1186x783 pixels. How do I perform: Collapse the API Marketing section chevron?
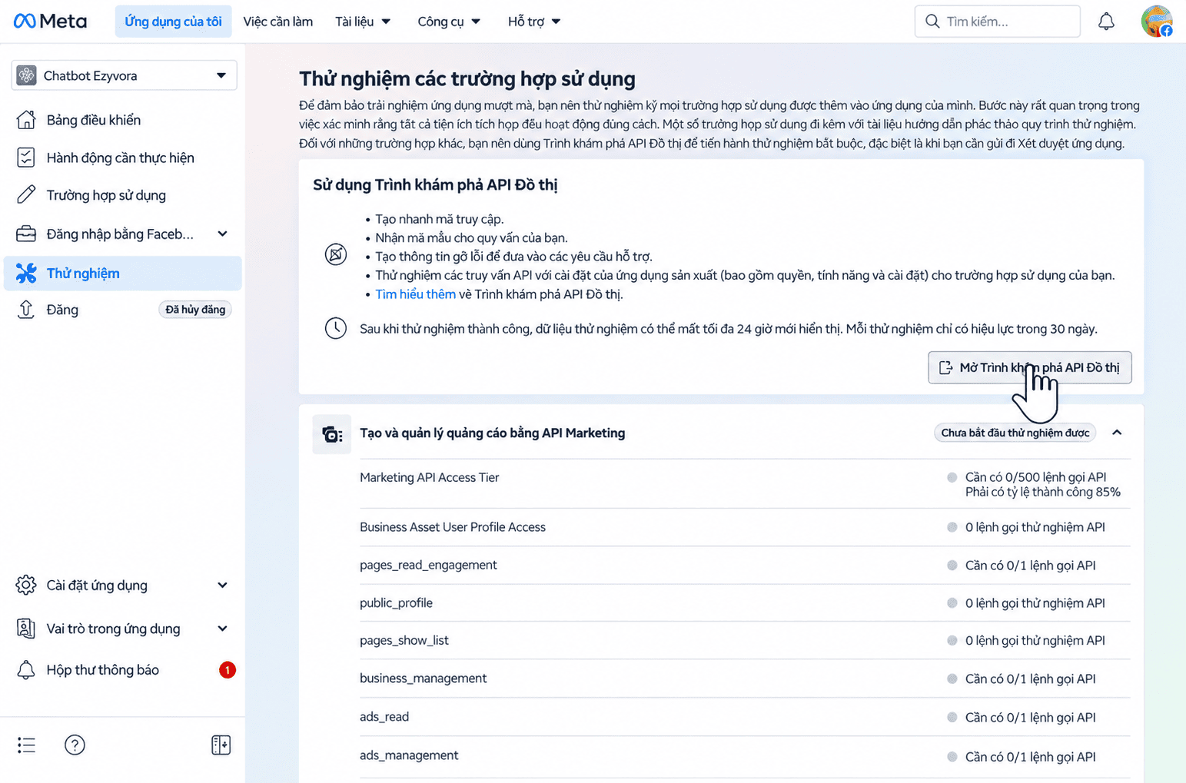(x=1117, y=433)
